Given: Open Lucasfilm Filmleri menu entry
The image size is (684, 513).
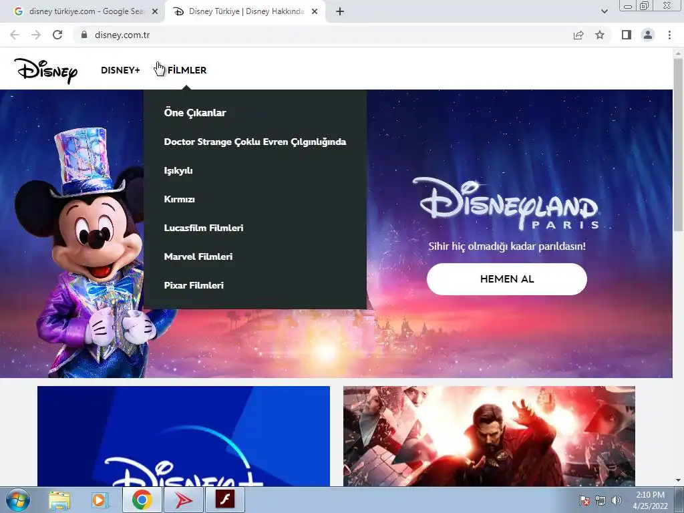Looking at the screenshot, I should [x=204, y=228].
